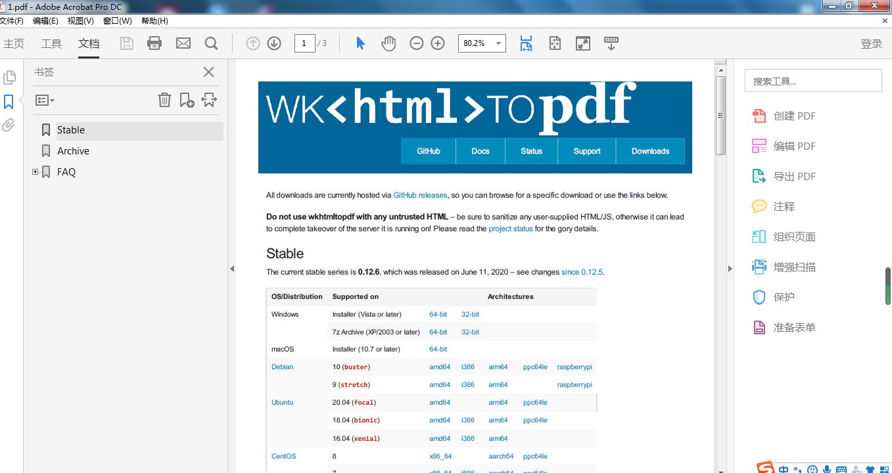Open the zoom percentage dropdown
Viewport: 892px width, 473px height.
pos(499,43)
